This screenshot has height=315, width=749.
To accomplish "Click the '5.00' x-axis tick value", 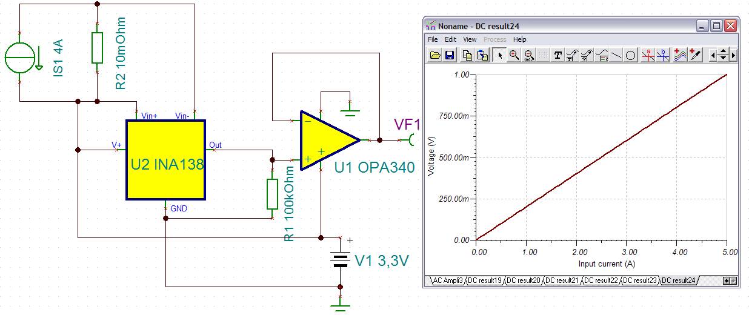I will (730, 251).
